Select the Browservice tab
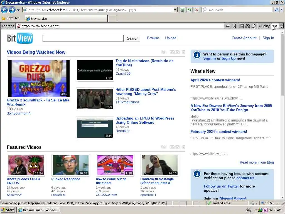This screenshot has width=285, height=214. coord(66,19)
